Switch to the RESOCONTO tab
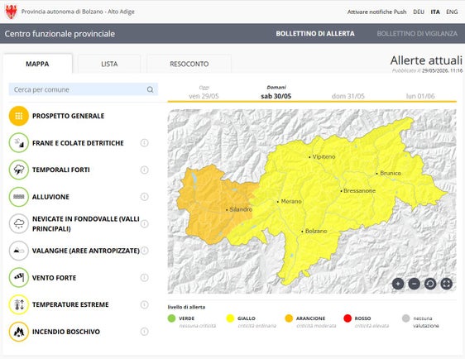 pos(189,64)
